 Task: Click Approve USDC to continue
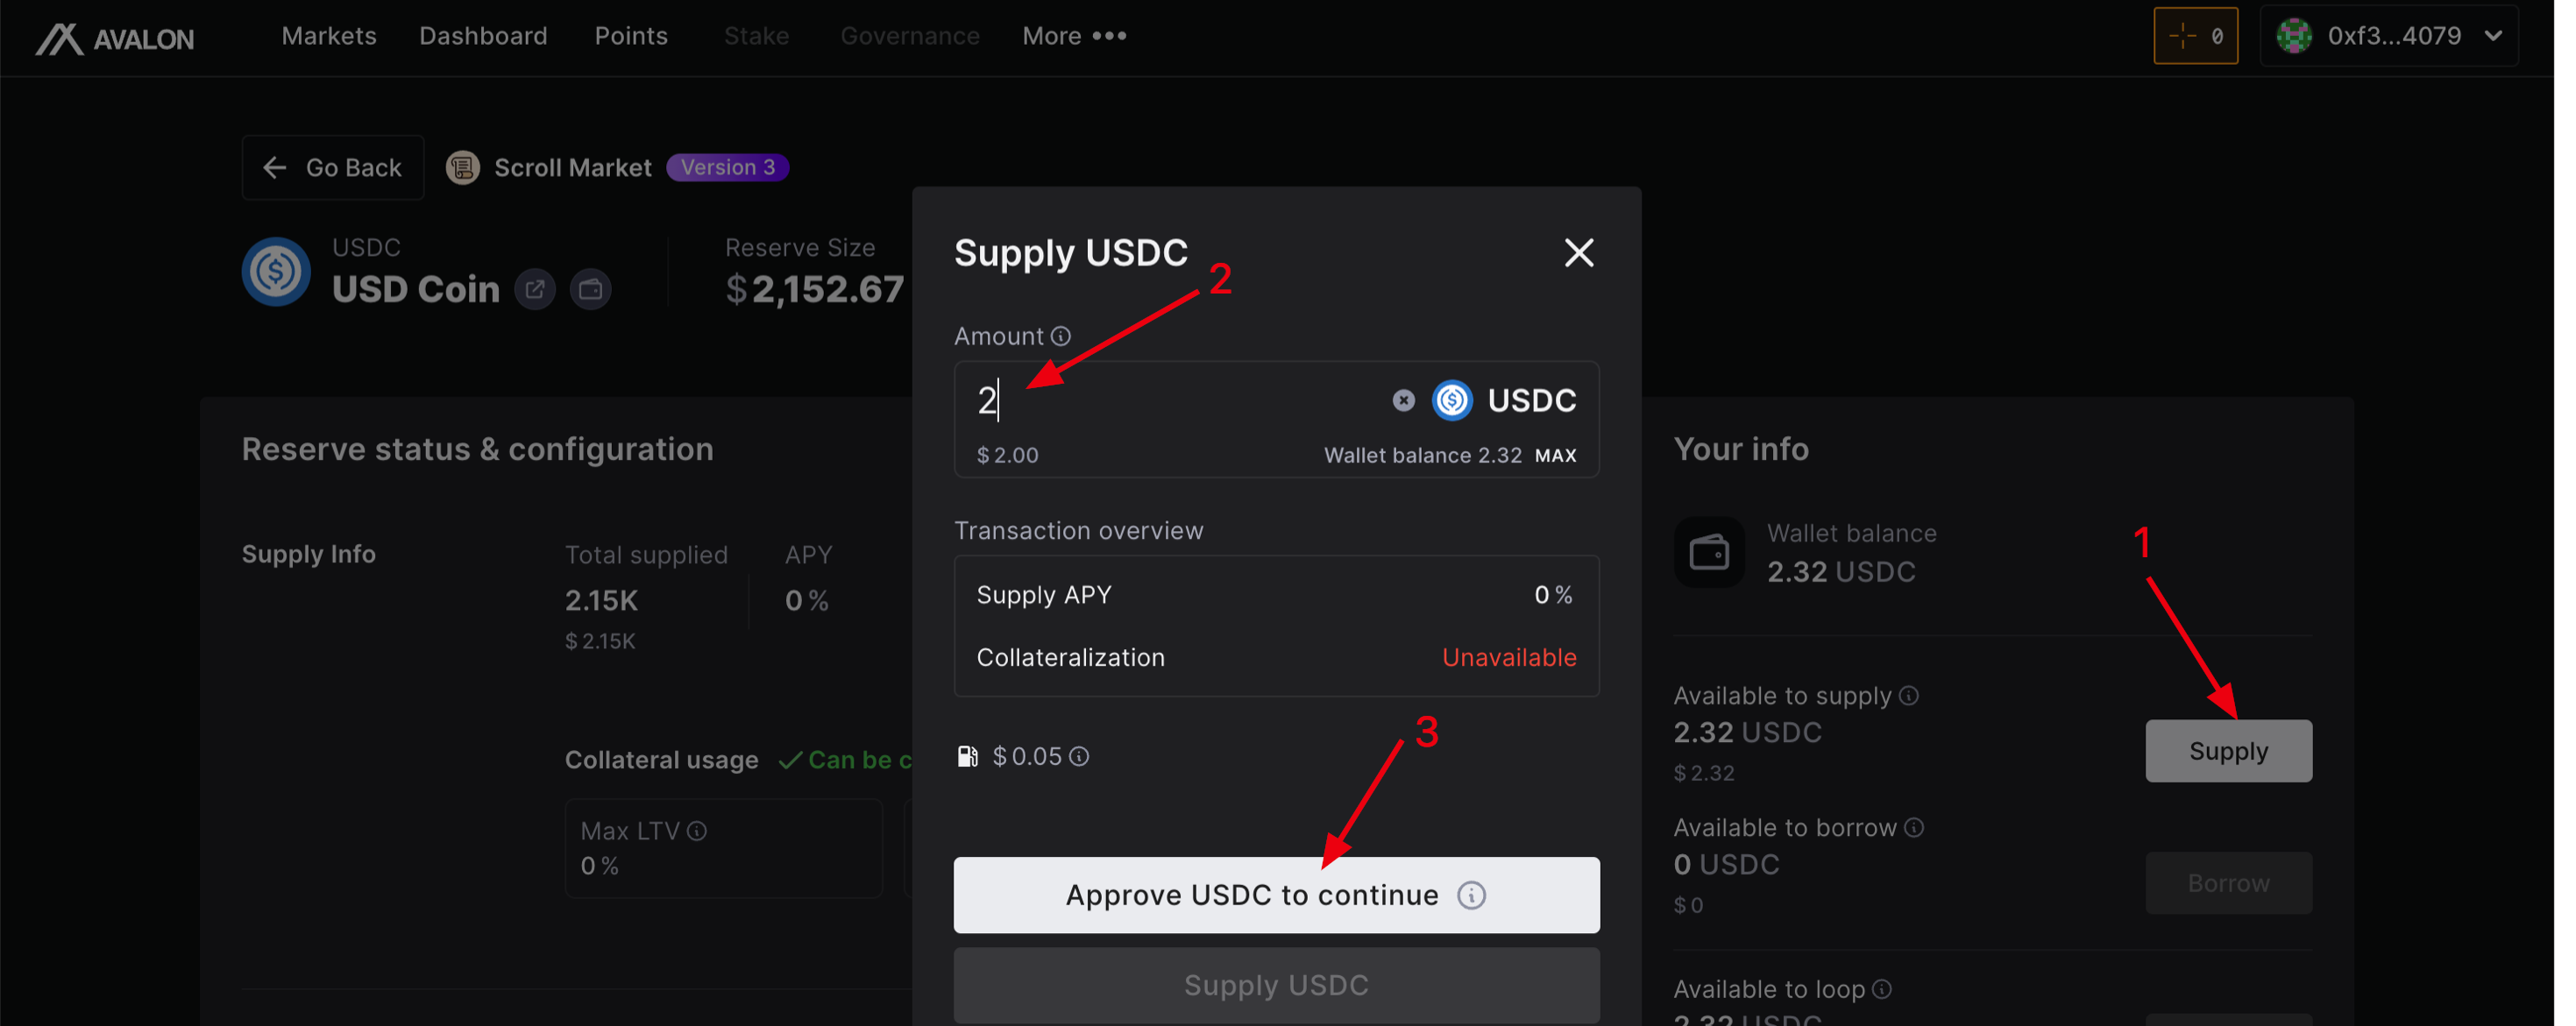[x=1276, y=895]
